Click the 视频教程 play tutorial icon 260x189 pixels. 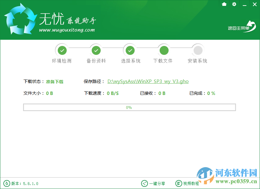point(179,183)
